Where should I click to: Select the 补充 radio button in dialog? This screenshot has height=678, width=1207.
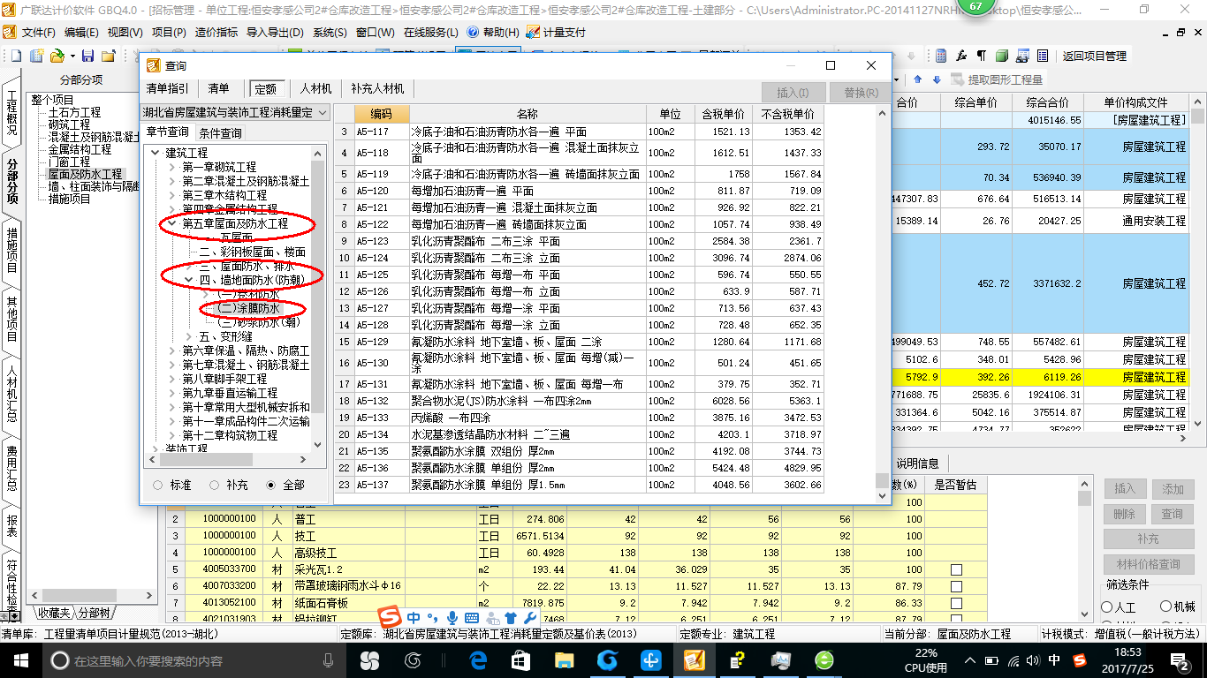click(214, 485)
